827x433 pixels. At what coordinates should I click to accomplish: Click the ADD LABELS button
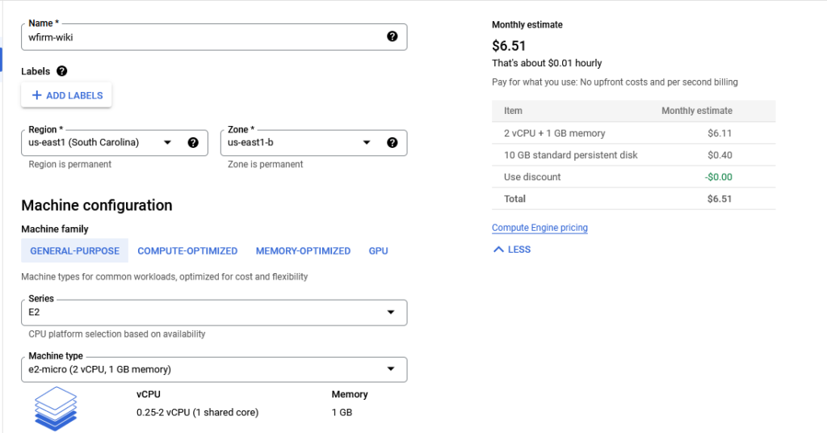click(x=66, y=95)
